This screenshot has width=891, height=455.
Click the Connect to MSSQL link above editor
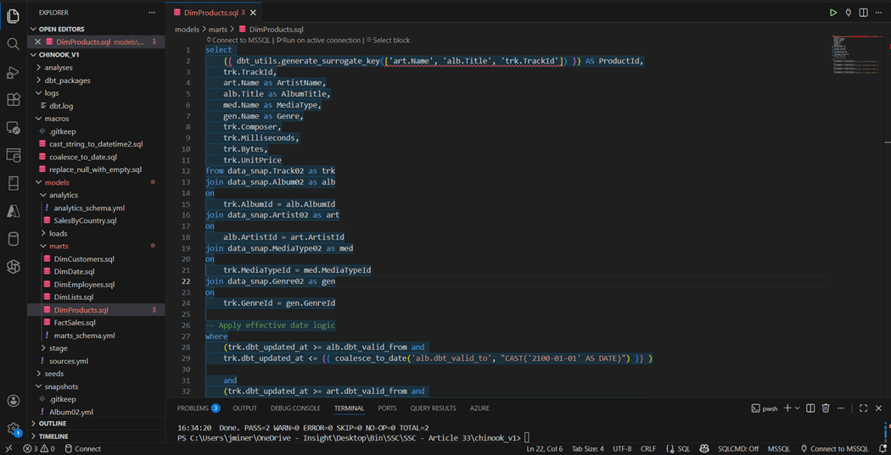241,41
